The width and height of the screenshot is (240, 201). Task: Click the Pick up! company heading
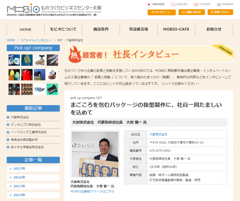(33, 48)
